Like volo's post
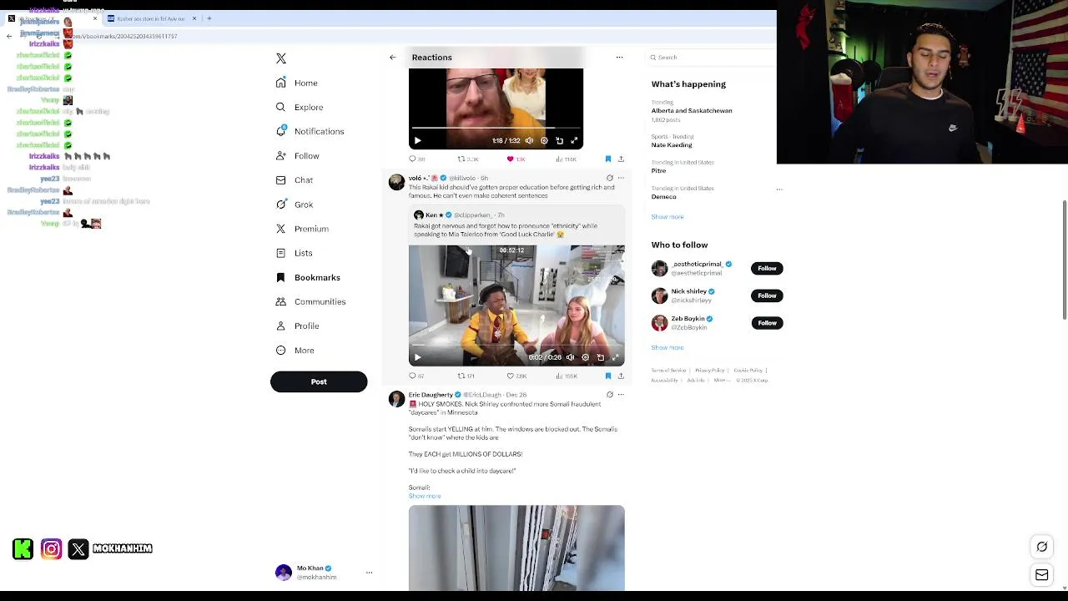Image resolution: width=1068 pixels, height=601 pixels. [516, 376]
